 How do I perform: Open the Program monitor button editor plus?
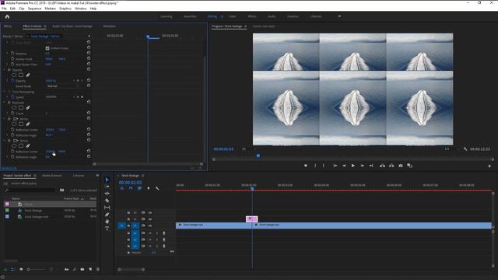489,166
